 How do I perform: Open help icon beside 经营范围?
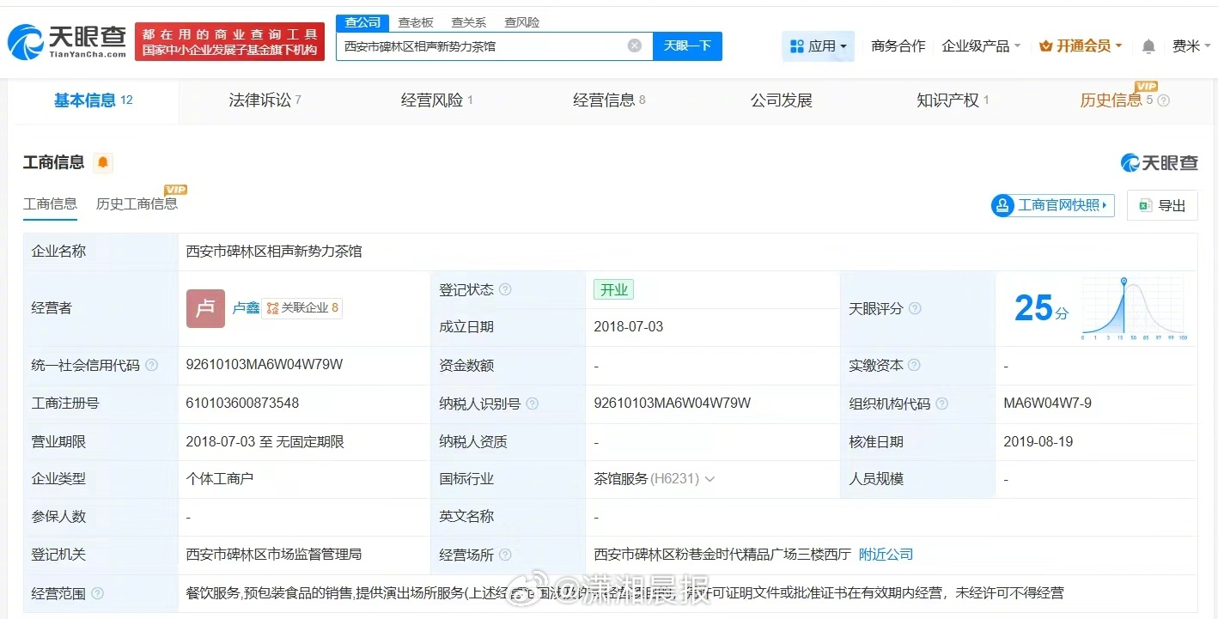(x=97, y=593)
